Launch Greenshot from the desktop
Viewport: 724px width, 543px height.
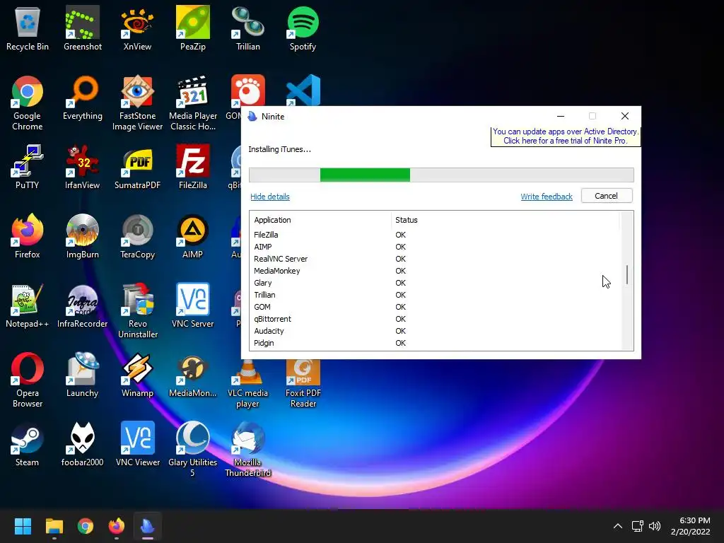(x=83, y=29)
